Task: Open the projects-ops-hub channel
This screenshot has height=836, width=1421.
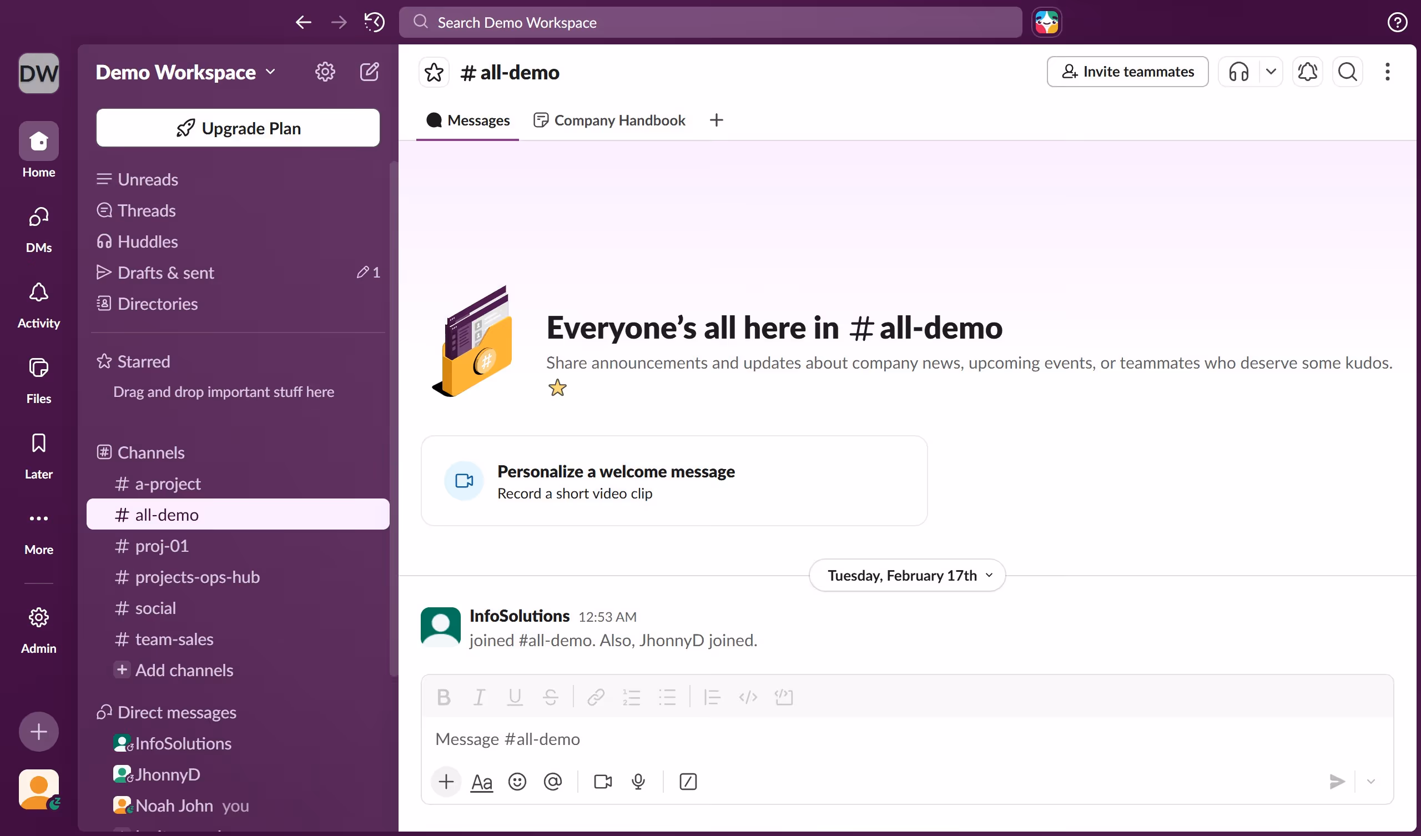Action: coord(238,577)
